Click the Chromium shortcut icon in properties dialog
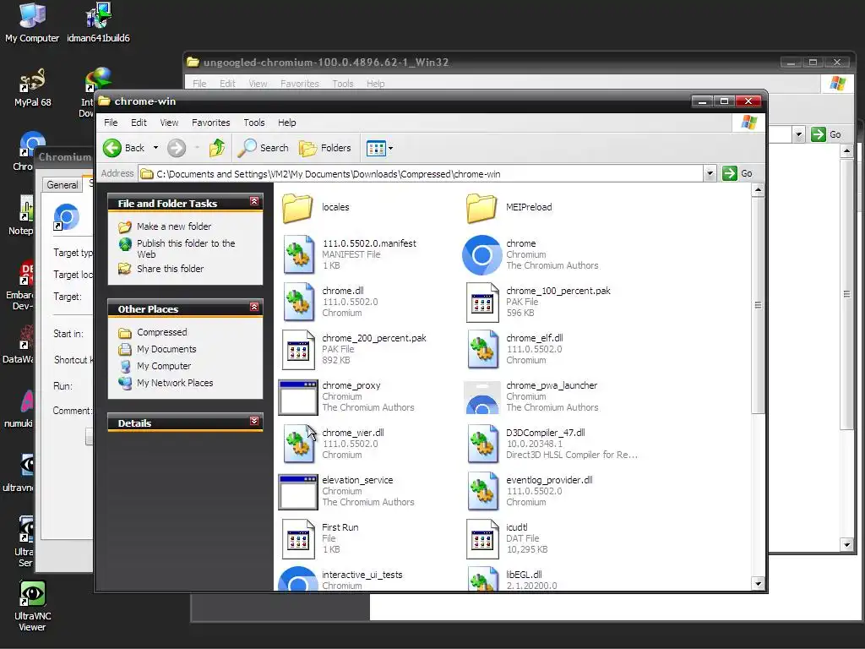This screenshot has height=649, width=865. click(66, 217)
